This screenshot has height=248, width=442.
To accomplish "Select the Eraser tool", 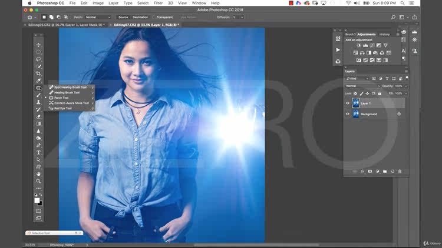I will 38,117.
